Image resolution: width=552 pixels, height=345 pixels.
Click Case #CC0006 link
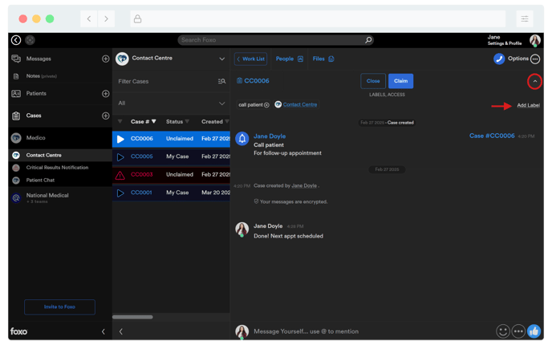(492, 136)
